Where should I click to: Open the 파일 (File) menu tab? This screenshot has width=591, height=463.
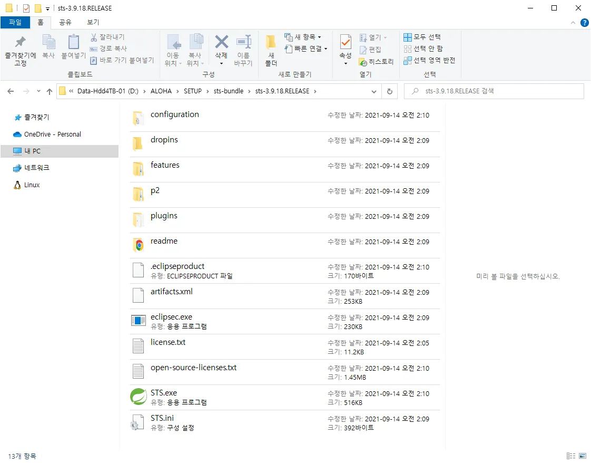(15, 22)
